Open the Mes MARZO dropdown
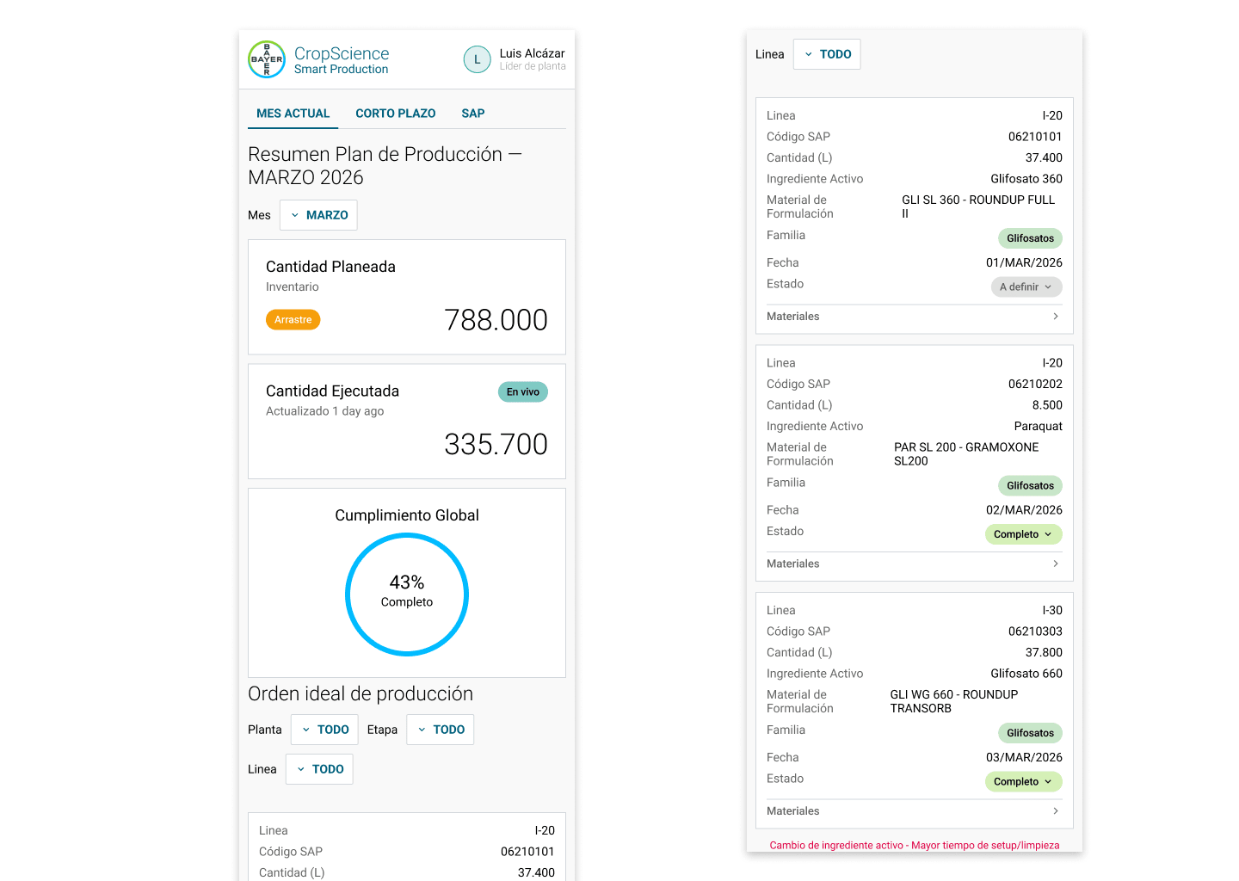 click(x=318, y=215)
